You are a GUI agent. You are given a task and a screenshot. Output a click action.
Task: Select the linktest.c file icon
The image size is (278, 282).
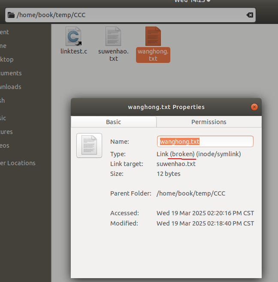tap(73, 36)
